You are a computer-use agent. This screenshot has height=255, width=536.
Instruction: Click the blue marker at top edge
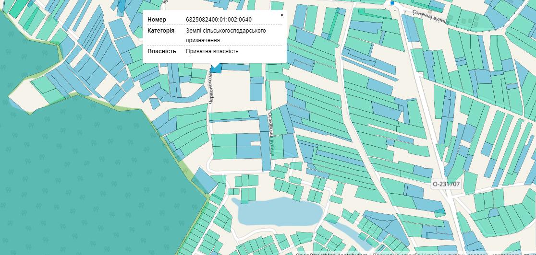click(x=392, y=2)
